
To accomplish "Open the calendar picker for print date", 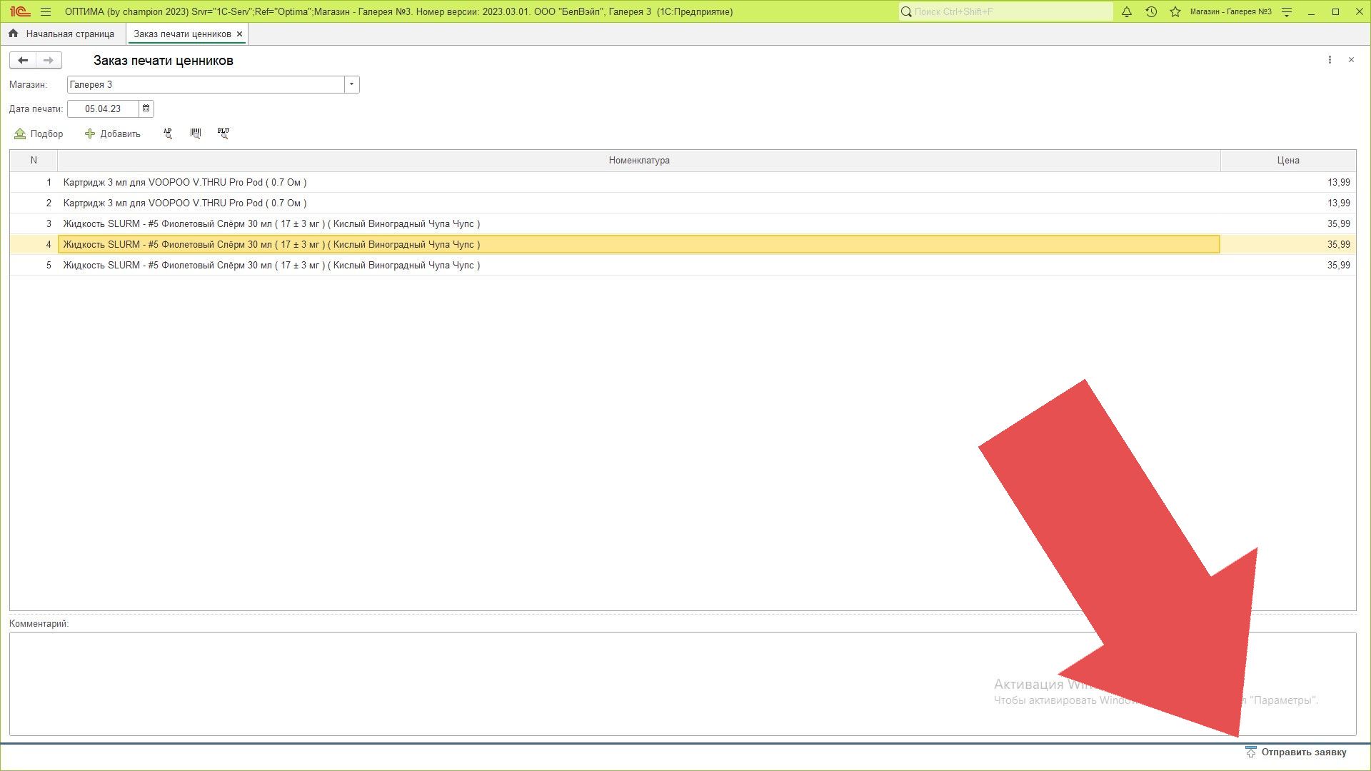I will [146, 109].
